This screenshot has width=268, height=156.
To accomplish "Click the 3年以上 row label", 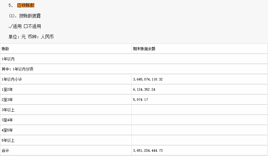I will click(x=8, y=110).
